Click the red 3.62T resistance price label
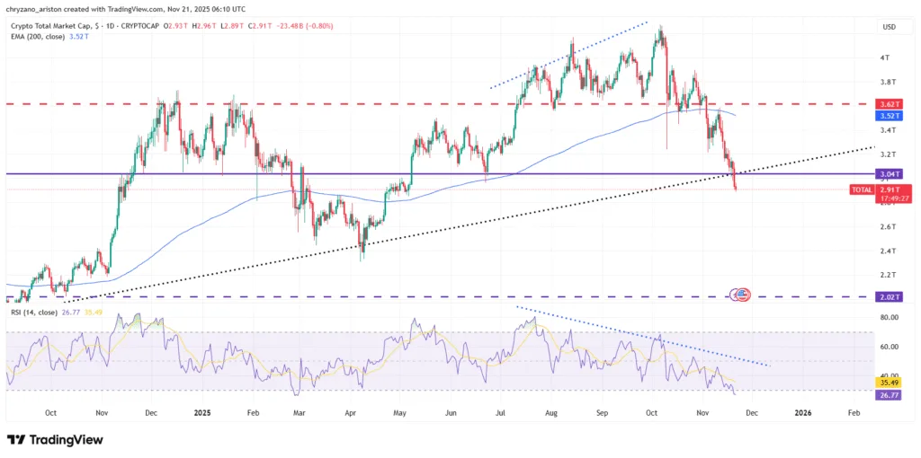 point(888,104)
